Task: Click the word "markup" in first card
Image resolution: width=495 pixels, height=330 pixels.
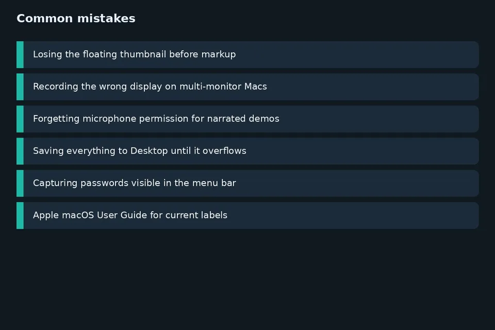Action: [219, 55]
